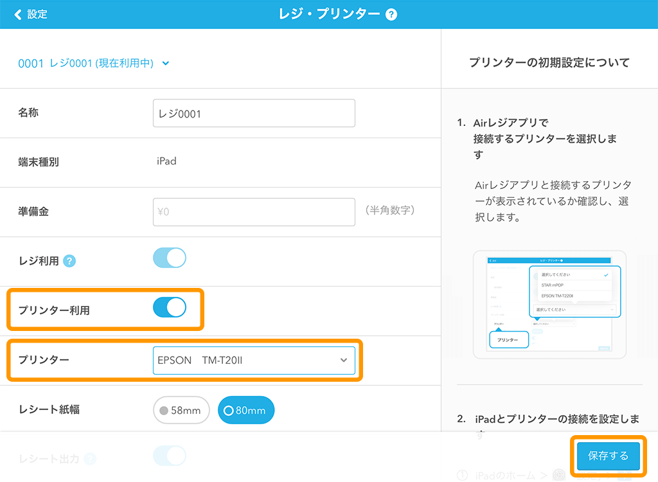Toggle the プリンター利用 switch
Screen dimensions: 658x482
(170, 307)
